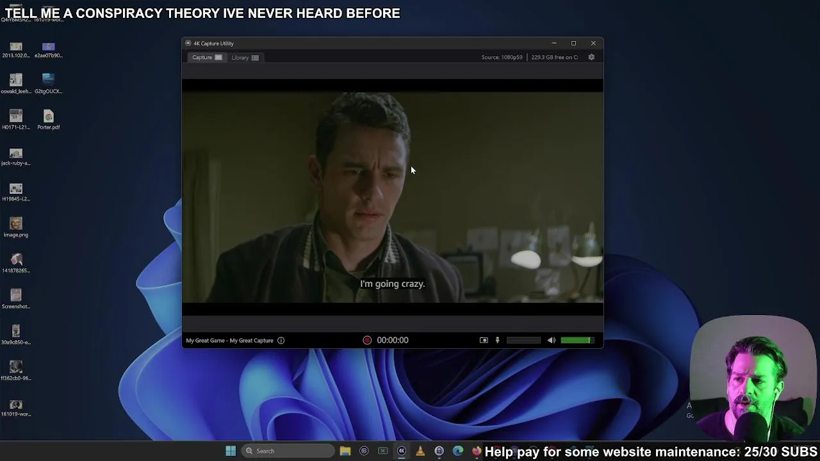Maximize the 4K Capture Utility window
The width and height of the screenshot is (820, 461).
(x=573, y=43)
